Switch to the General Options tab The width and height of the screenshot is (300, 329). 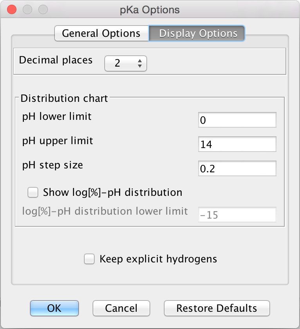pyautogui.click(x=101, y=34)
